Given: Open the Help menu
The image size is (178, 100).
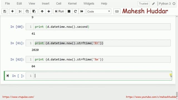Looking at the screenshot, I should (x=104, y=4).
